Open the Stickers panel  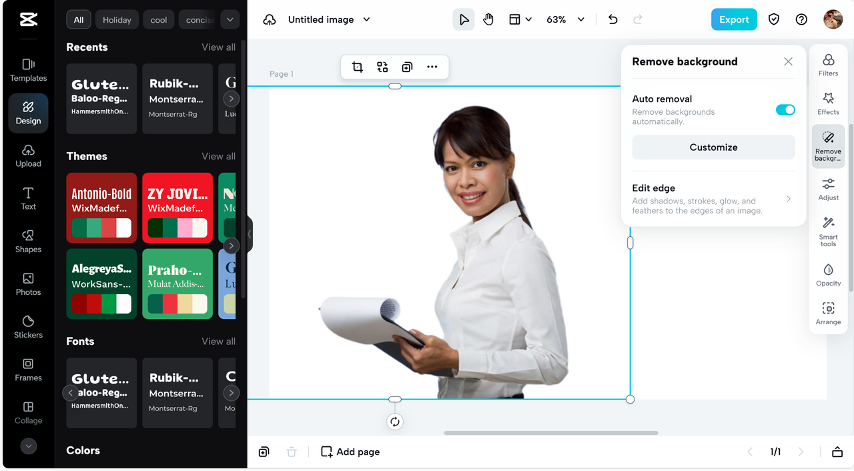(28, 327)
